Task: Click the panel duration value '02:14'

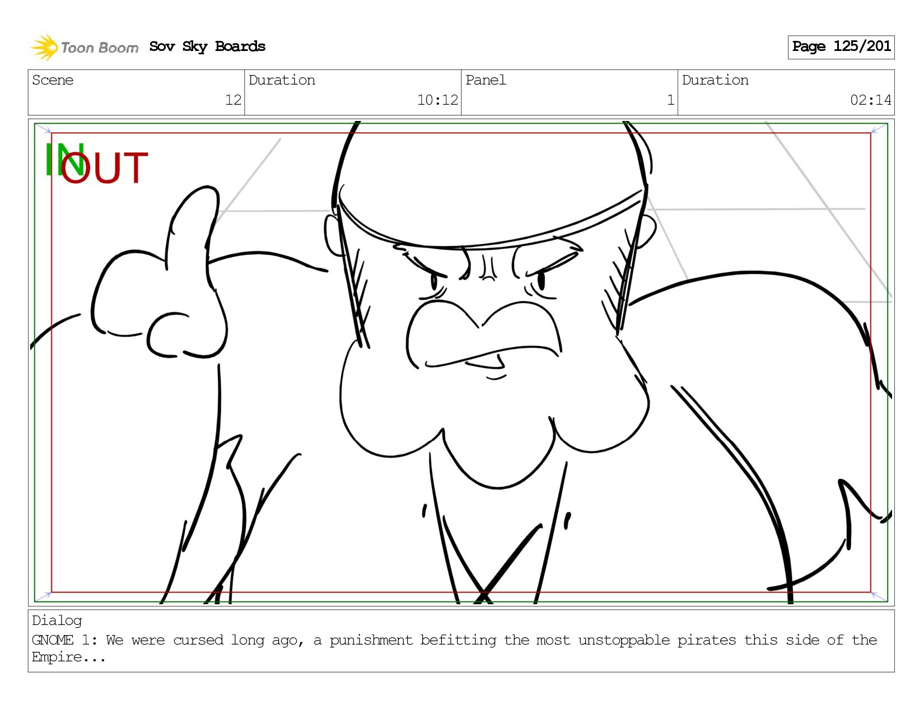Action: 870,100
